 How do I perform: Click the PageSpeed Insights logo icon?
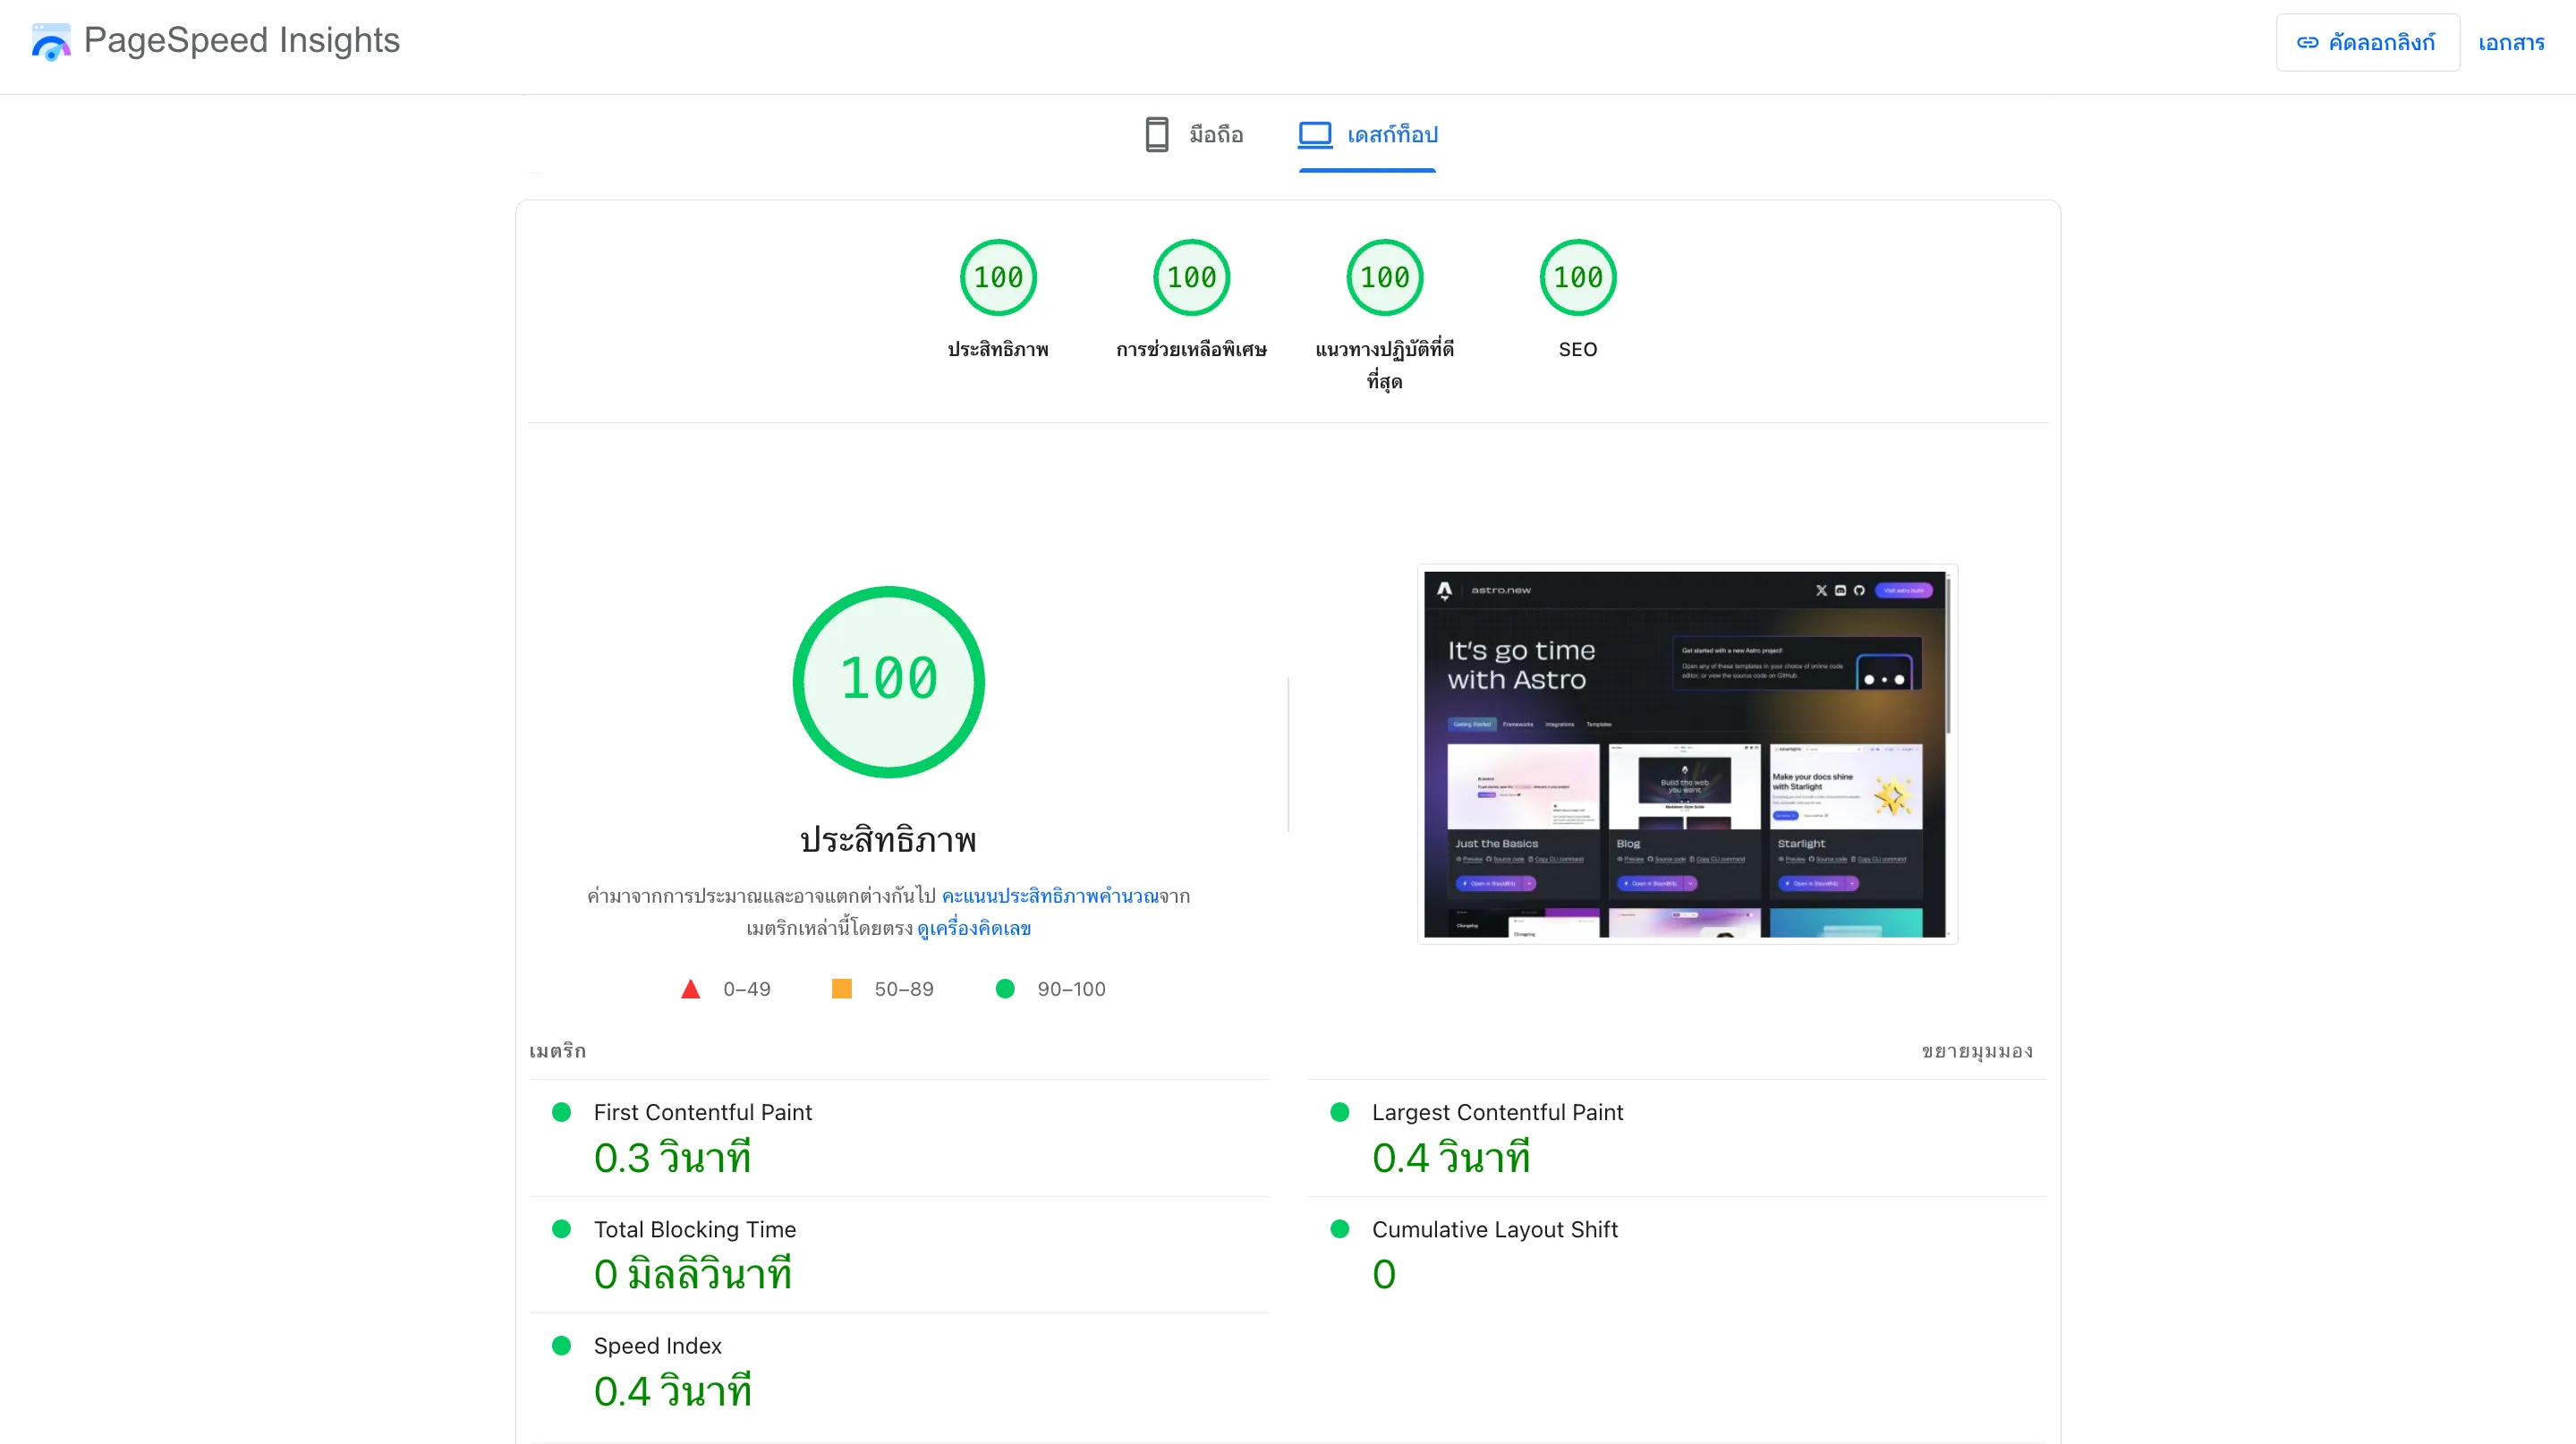tap(50, 41)
